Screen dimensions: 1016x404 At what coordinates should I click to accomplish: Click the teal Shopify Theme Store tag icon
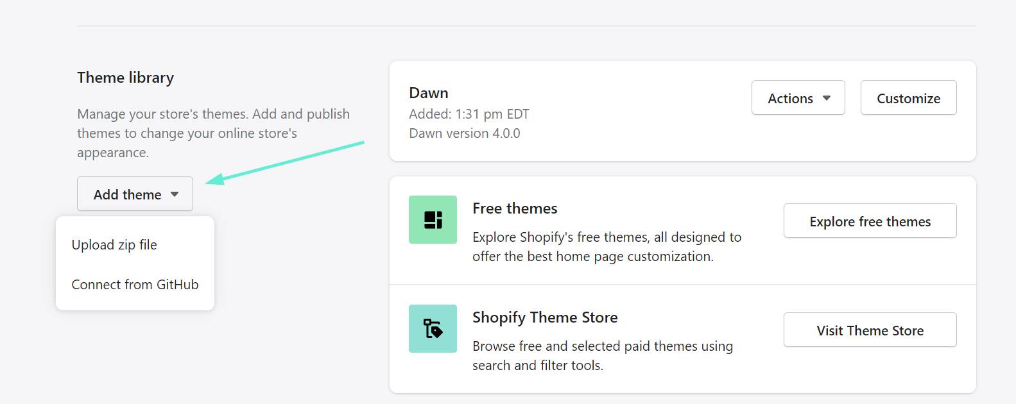pyautogui.click(x=433, y=328)
